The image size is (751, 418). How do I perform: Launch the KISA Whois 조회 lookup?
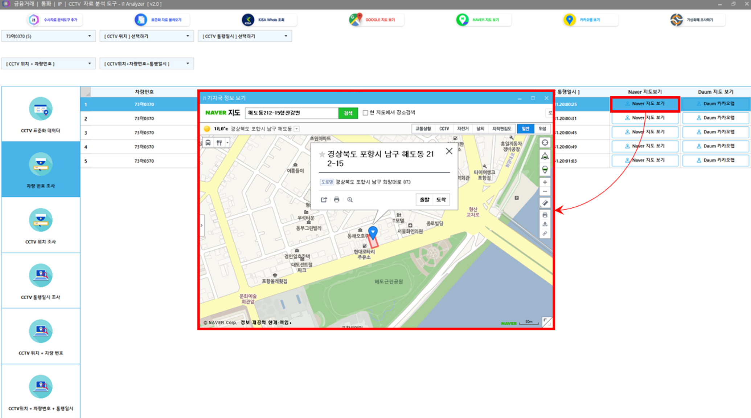[x=269, y=20]
